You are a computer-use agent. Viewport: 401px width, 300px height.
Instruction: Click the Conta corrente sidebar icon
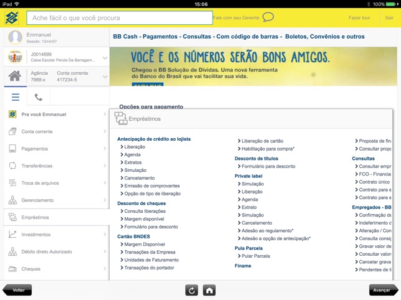tap(12, 131)
